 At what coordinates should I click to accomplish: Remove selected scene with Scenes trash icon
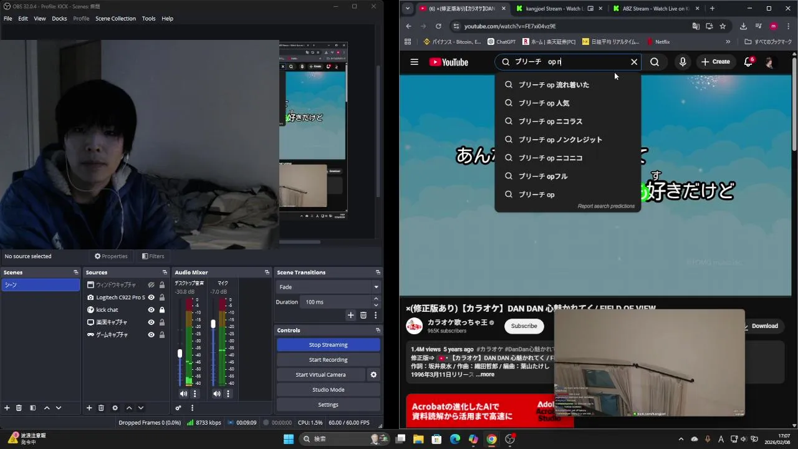(19, 408)
